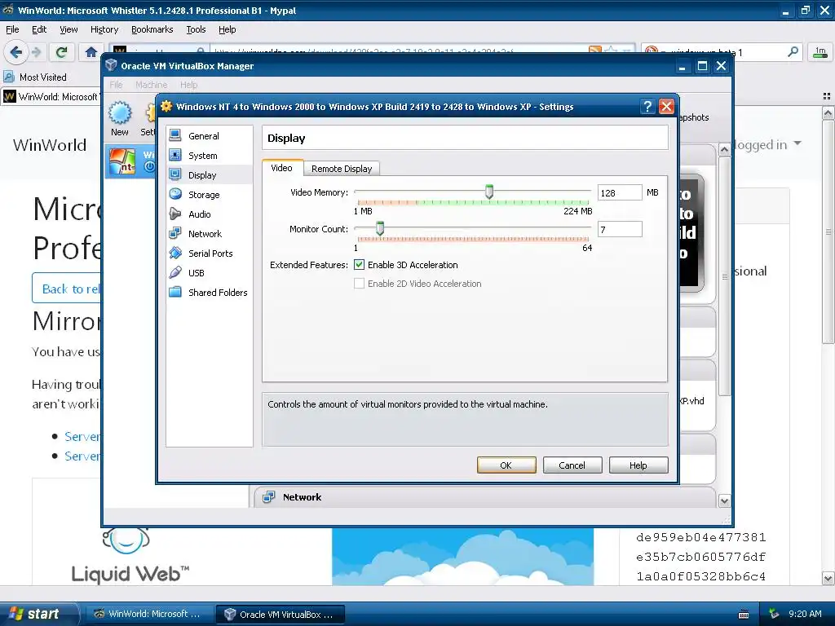Click Help button in settings dialog
Image resolution: width=835 pixels, height=626 pixels.
638,465
